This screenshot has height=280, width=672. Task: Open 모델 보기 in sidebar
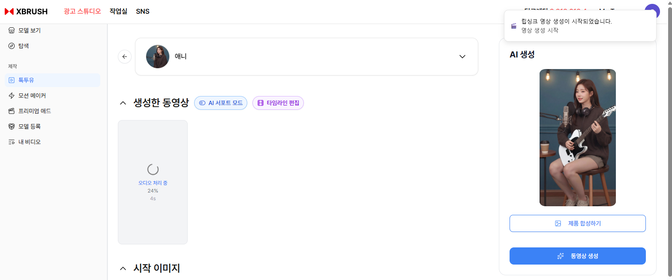[x=29, y=30]
